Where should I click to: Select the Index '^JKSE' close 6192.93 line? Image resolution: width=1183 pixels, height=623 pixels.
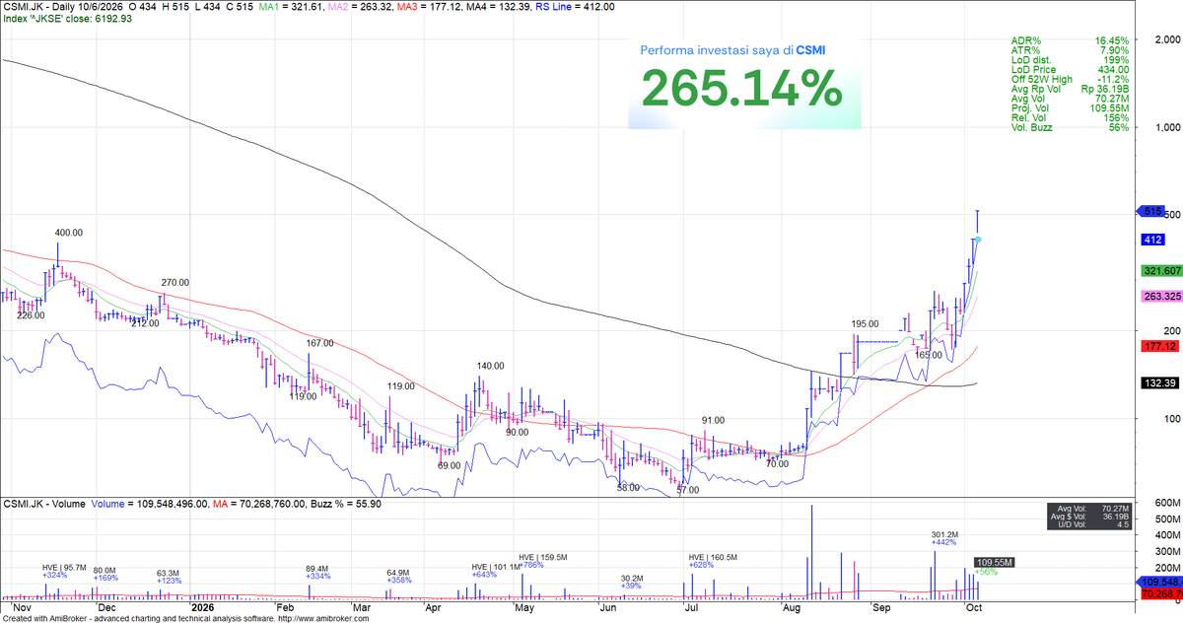click(x=67, y=18)
